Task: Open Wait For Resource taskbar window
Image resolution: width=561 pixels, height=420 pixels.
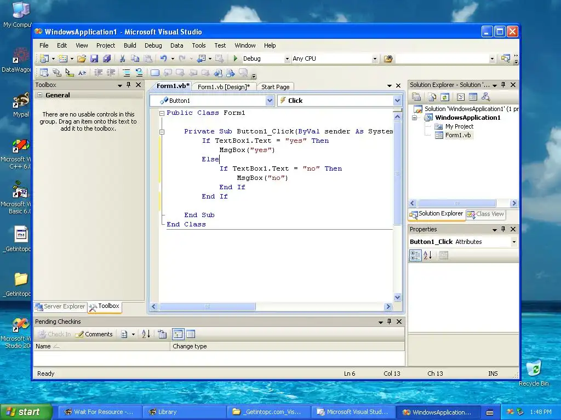Action: pyautogui.click(x=100, y=412)
